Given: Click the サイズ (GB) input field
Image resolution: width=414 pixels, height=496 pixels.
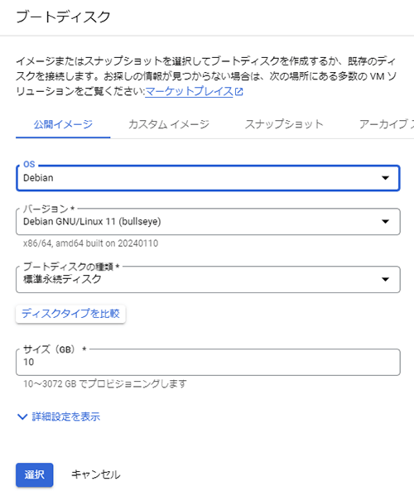Looking at the screenshot, I should pos(208,362).
